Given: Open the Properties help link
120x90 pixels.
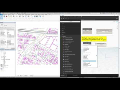Looking at the screenshot, I should [2, 48].
